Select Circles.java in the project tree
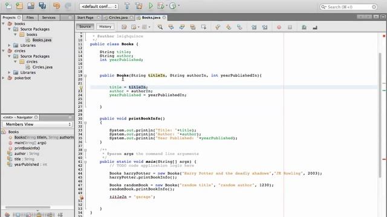The width and height of the screenshot is (387, 217). [x=42, y=67]
